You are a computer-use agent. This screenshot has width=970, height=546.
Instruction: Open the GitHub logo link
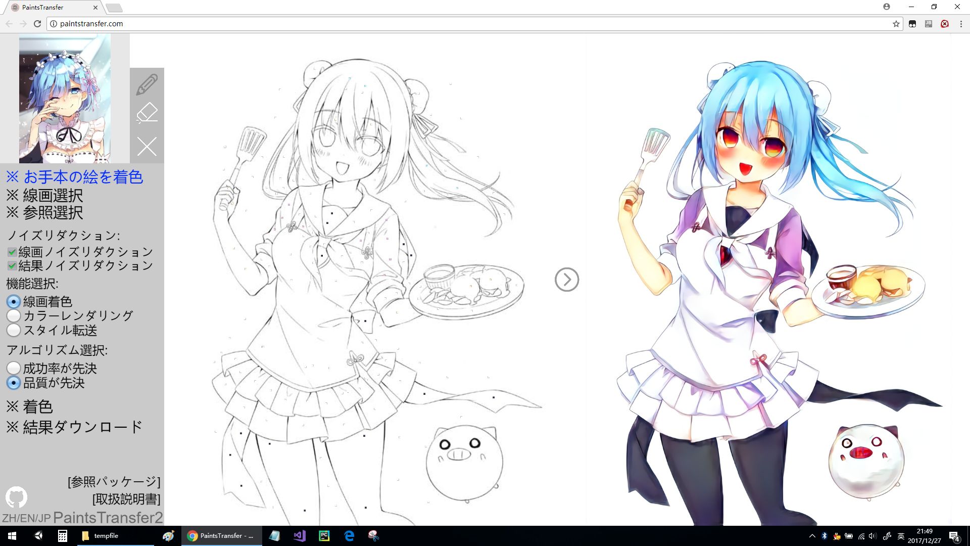tap(17, 497)
